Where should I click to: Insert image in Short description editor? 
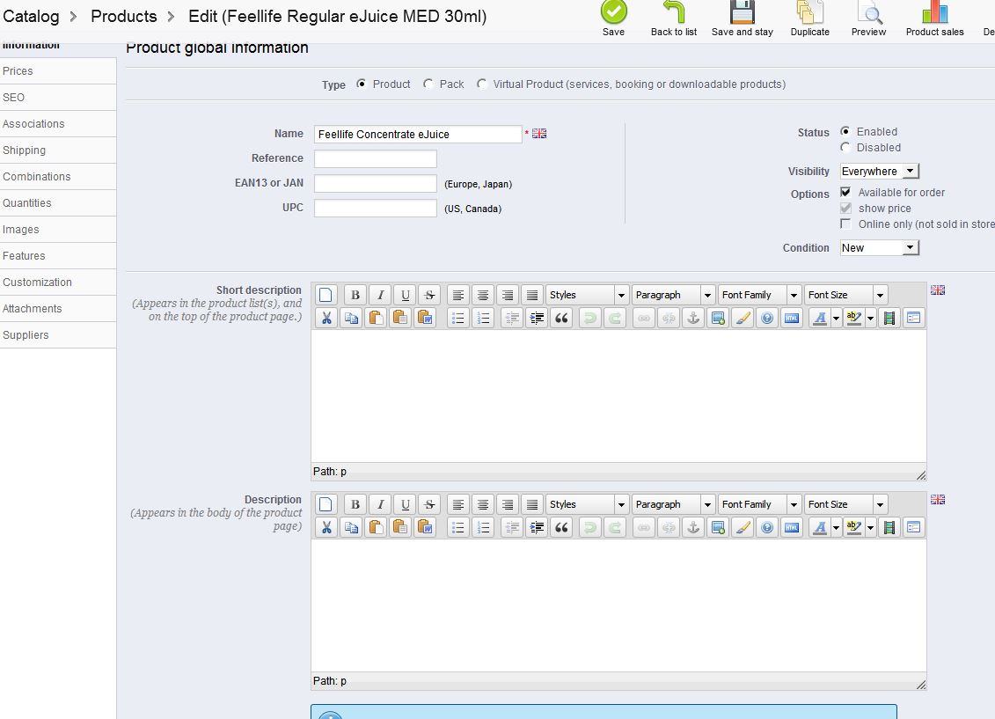point(718,318)
